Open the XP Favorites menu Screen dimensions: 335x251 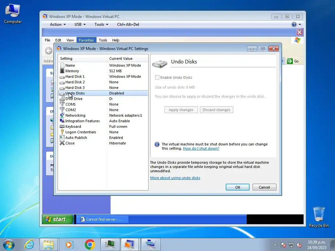86,40
